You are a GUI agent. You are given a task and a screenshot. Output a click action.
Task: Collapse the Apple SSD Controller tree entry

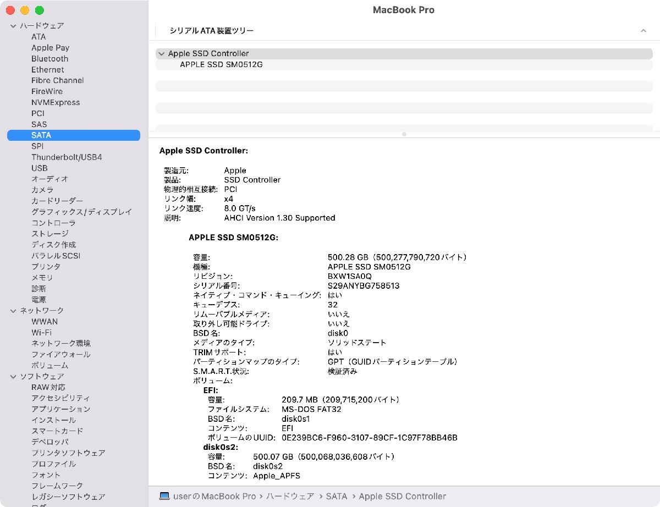coord(161,53)
